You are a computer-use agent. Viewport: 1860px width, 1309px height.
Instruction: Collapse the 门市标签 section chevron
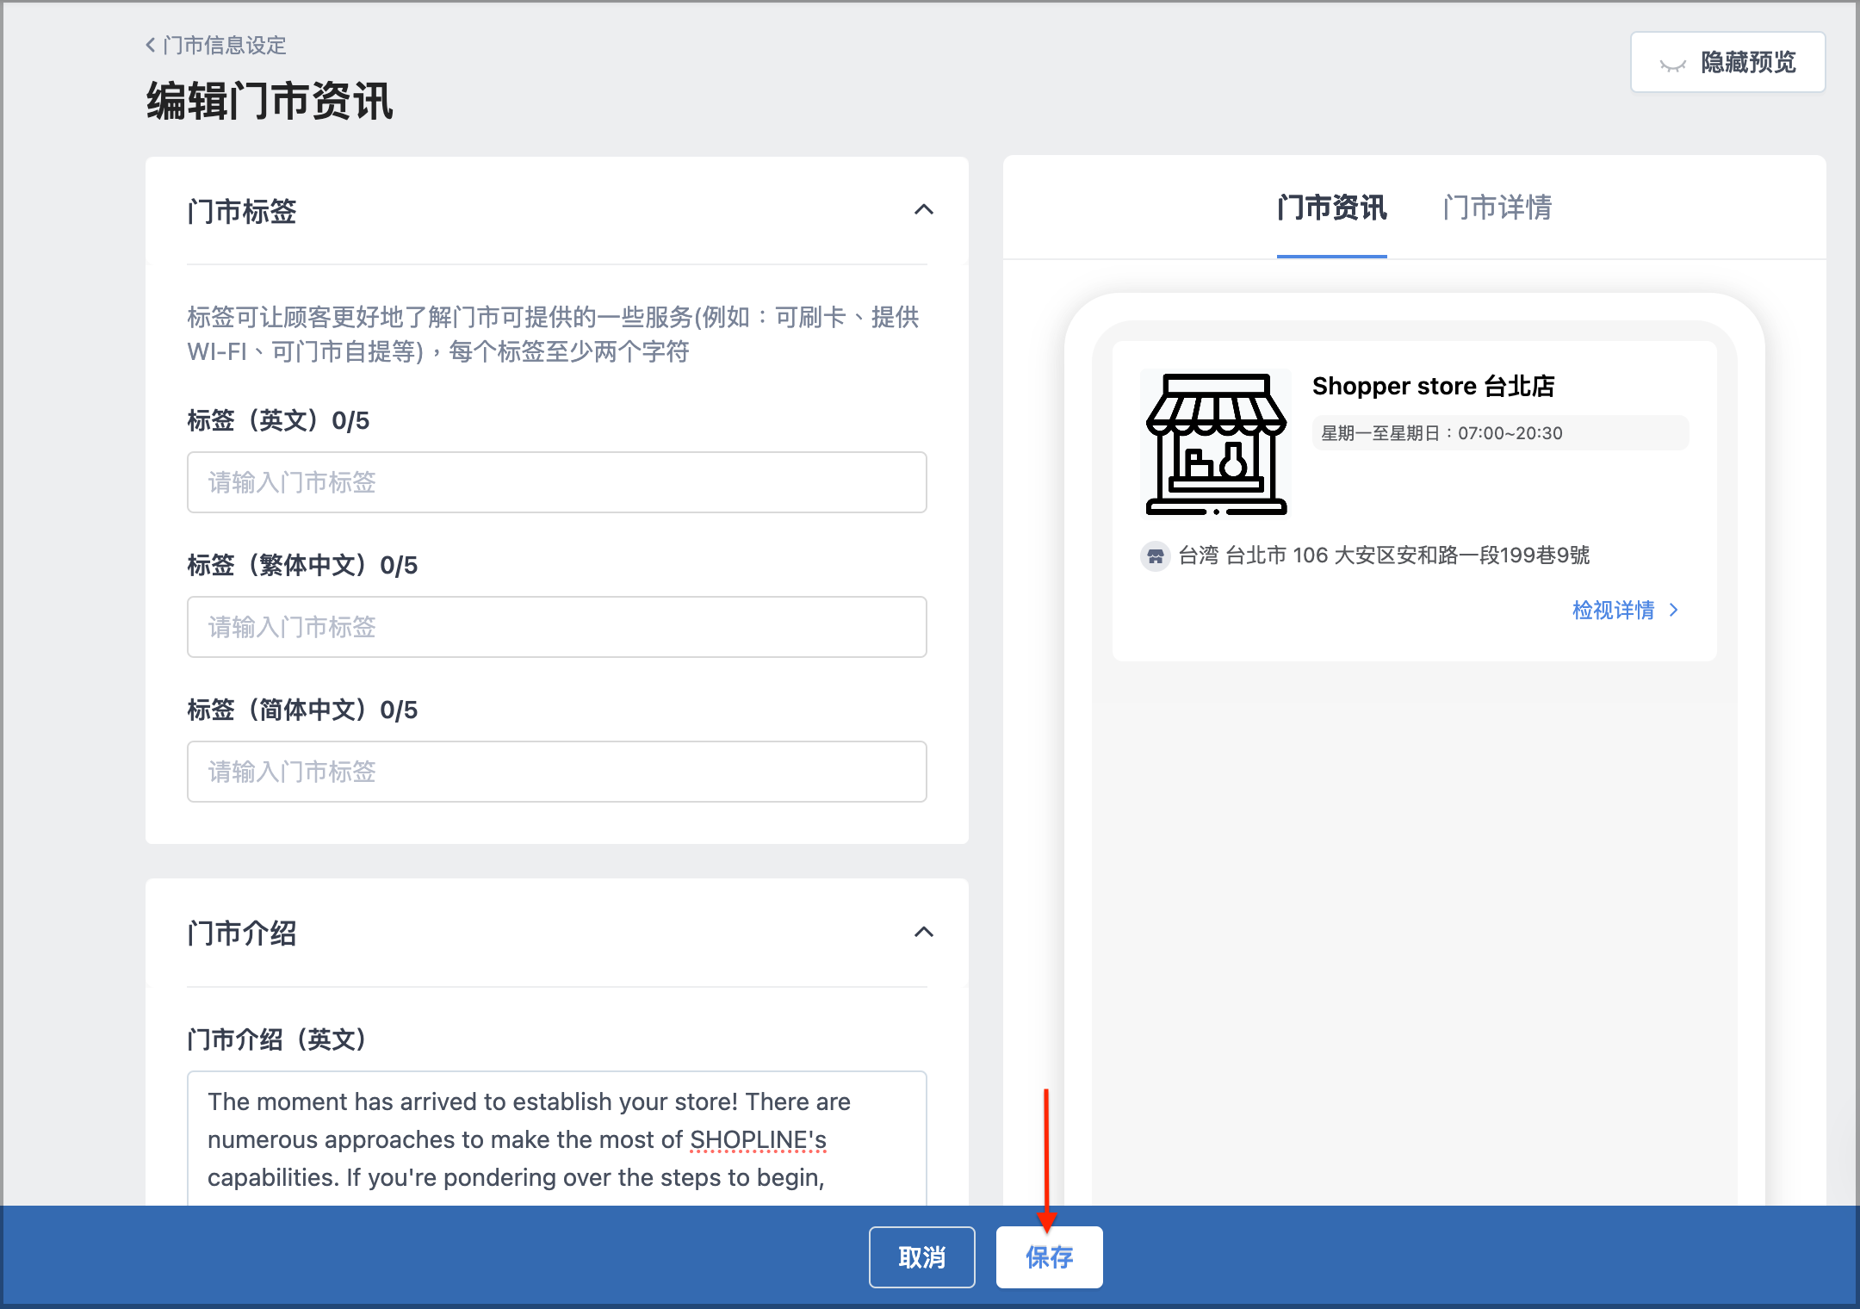click(924, 210)
